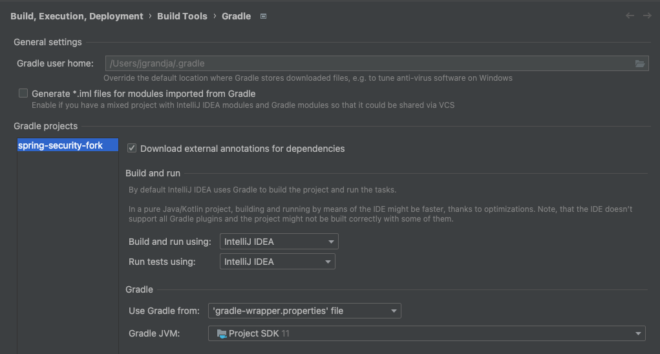Click the 'Build and run' section header
The height and width of the screenshot is (354, 660).
pyautogui.click(x=153, y=173)
